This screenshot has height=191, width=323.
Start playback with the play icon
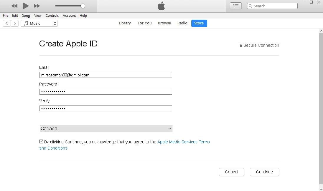coord(26,6)
